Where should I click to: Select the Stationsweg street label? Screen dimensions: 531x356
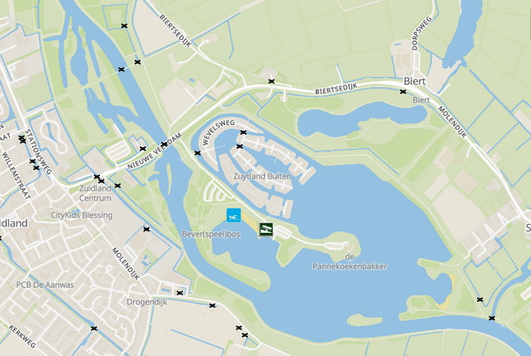click(39, 151)
